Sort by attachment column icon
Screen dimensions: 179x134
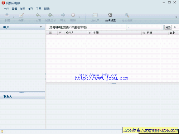click(x=144, y=33)
